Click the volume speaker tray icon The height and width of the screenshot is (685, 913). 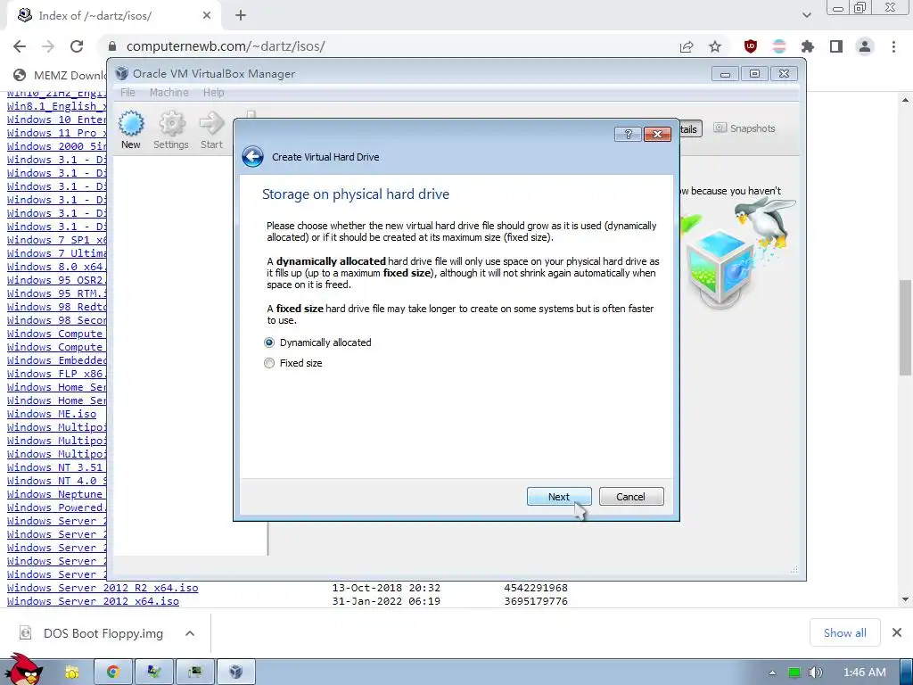point(815,673)
